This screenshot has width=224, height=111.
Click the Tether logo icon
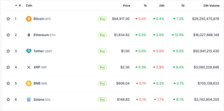29,51
